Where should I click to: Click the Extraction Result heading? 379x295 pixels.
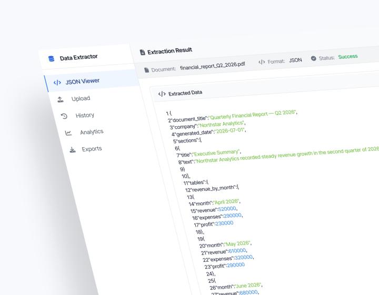(169, 51)
